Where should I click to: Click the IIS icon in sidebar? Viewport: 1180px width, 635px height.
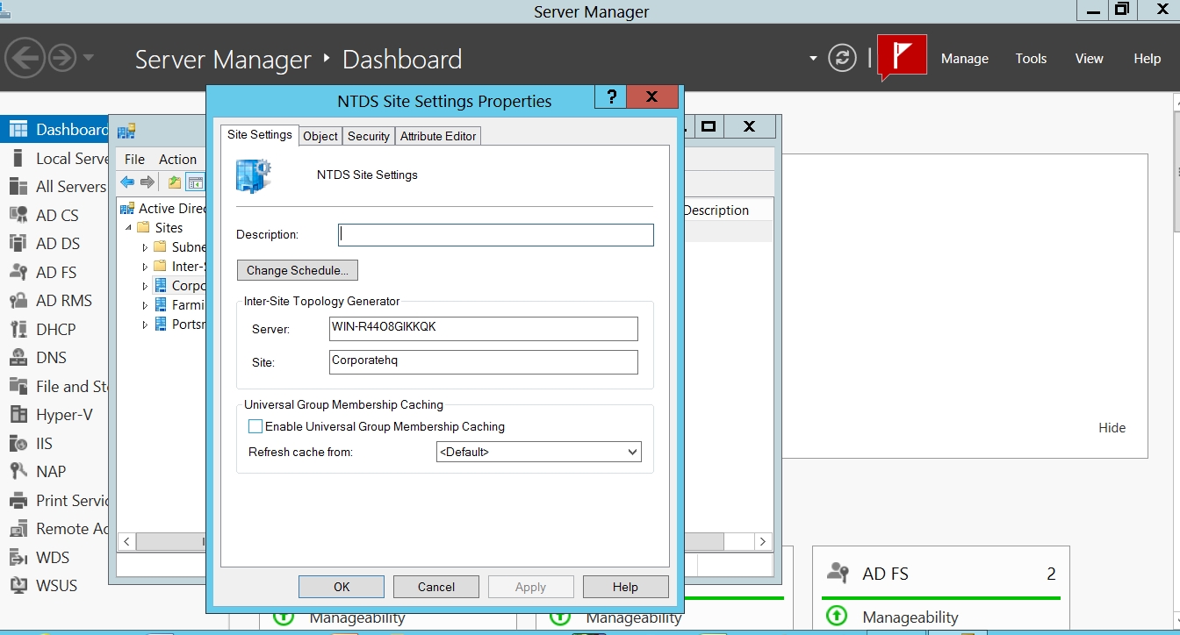18,444
